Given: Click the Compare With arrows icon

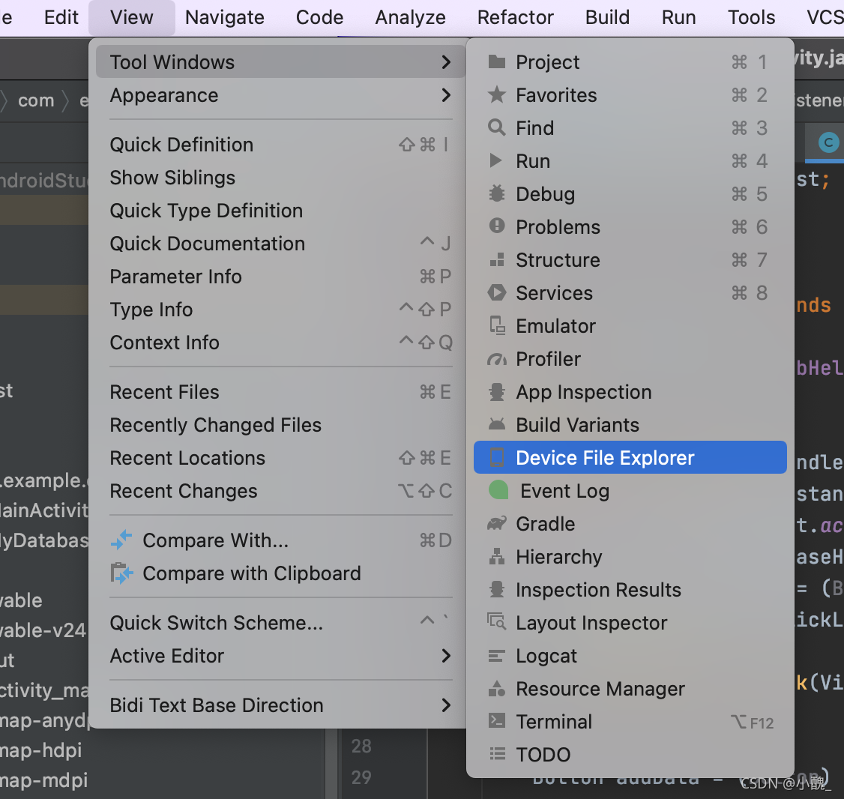Looking at the screenshot, I should point(121,540).
